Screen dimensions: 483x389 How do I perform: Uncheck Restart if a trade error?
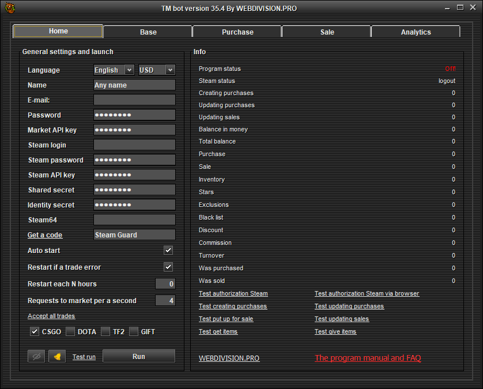tap(168, 267)
